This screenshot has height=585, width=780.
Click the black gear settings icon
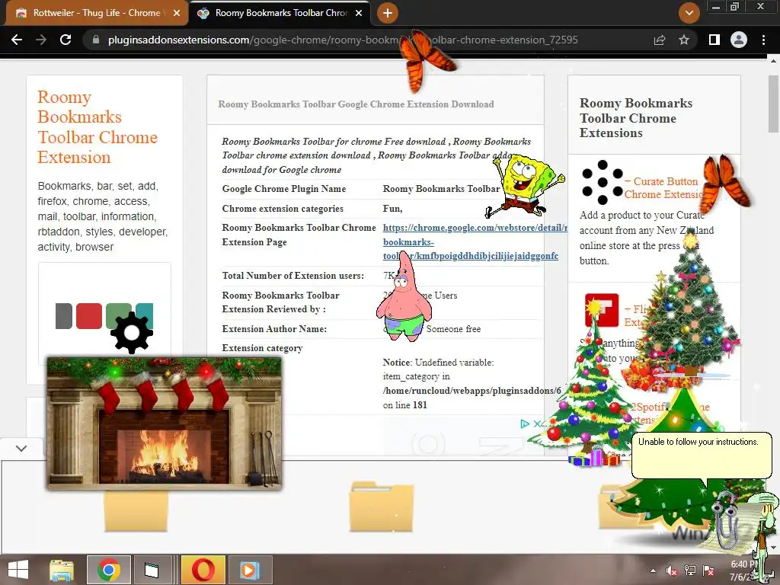pos(132,333)
